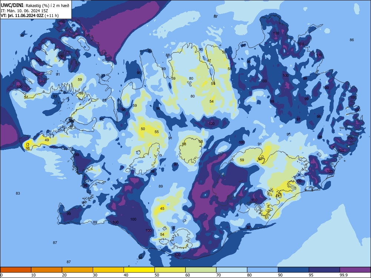Click the 45 humidity value on the map
Viewport: 371px width, 278px height.
click(x=162, y=208)
